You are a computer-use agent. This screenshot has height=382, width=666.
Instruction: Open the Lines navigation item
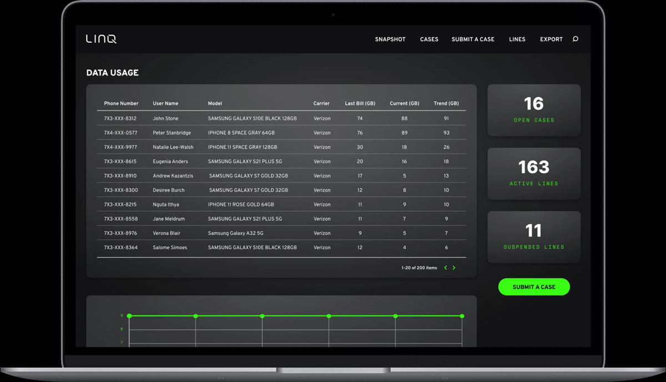pyautogui.click(x=517, y=39)
